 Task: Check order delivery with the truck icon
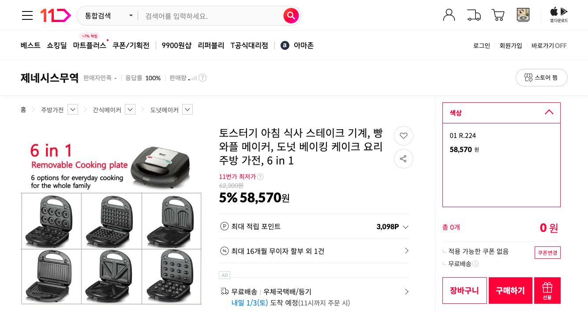click(x=474, y=15)
